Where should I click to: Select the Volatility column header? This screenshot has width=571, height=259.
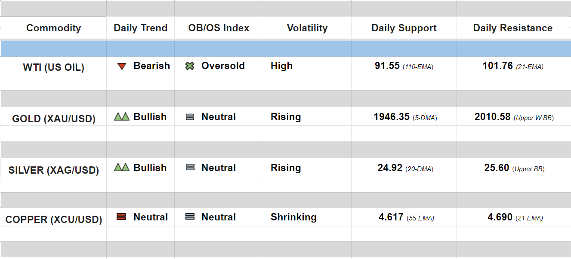(x=307, y=28)
